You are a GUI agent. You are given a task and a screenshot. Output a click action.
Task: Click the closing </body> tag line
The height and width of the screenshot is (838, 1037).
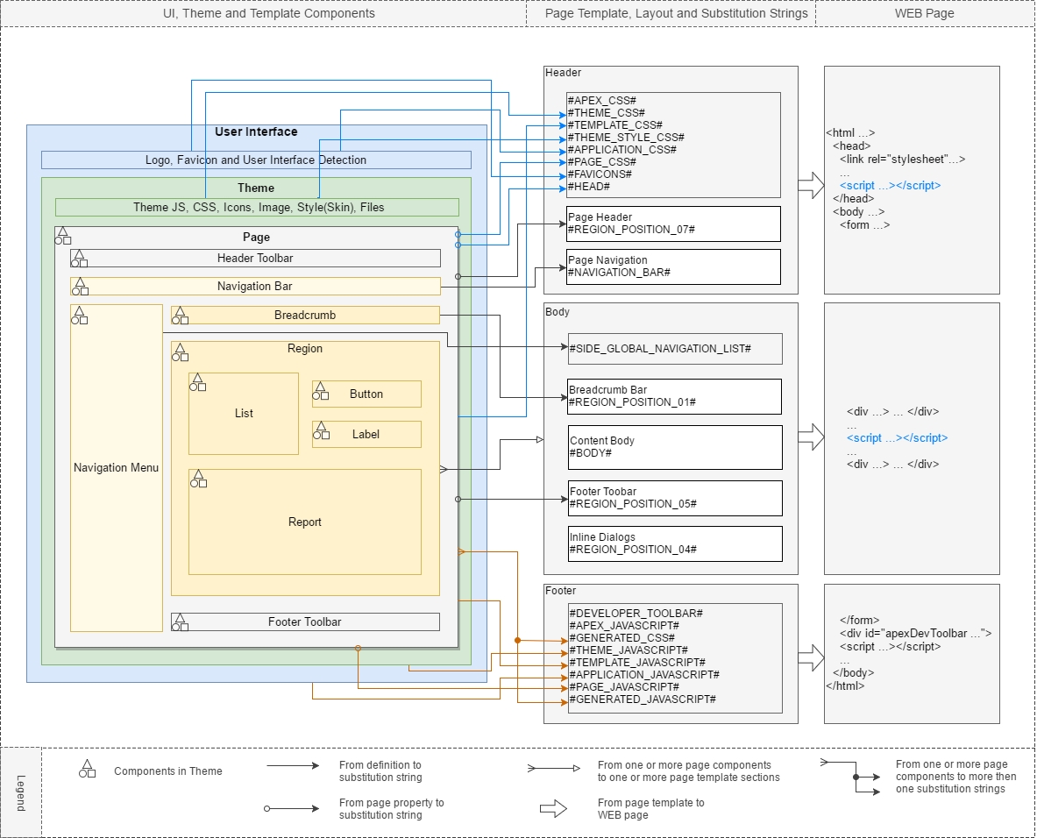853,672
